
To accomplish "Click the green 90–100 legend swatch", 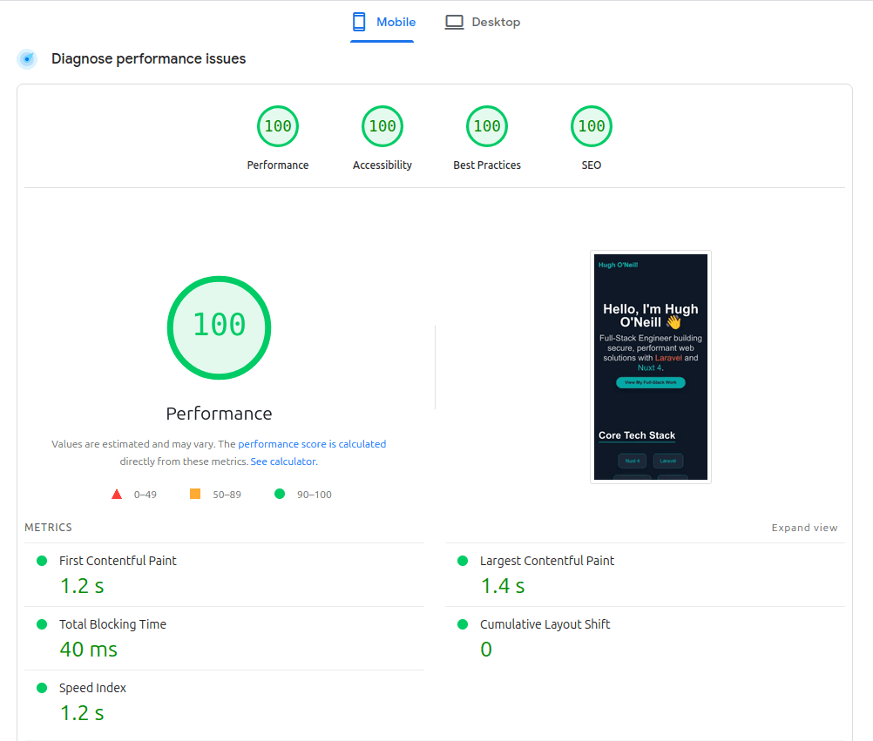I will [279, 494].
